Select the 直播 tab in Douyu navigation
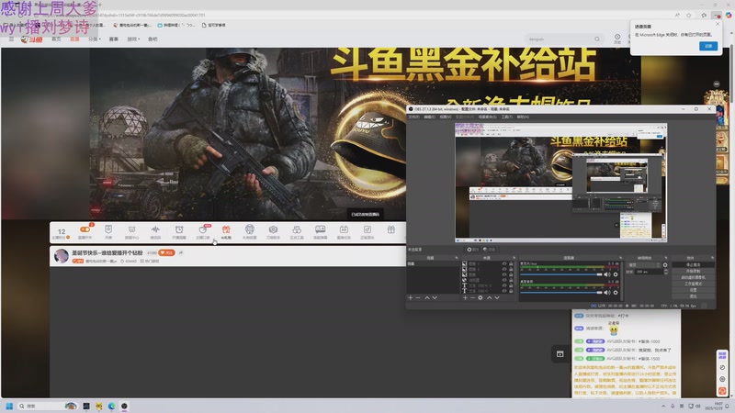The image size is (735, 413). (x=74, y=39)
